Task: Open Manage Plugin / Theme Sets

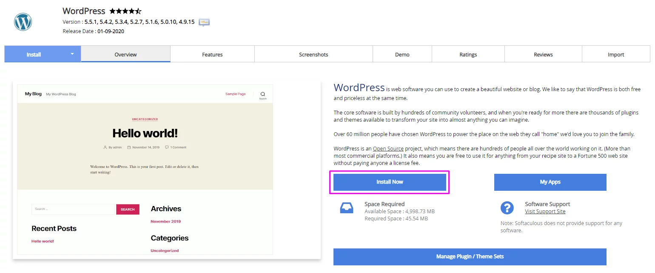Action: [x=470, y=256]
